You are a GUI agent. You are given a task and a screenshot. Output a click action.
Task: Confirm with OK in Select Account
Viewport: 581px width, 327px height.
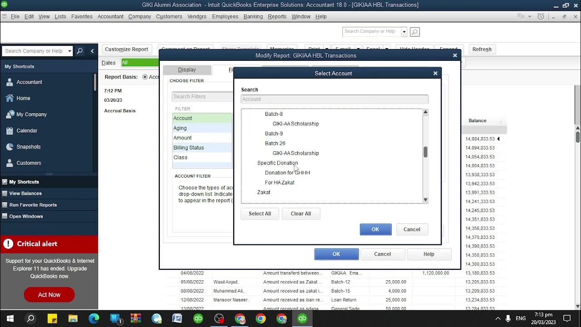point(375,229)
